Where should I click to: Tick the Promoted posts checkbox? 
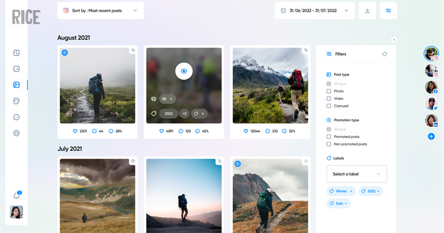click(329, 137)
